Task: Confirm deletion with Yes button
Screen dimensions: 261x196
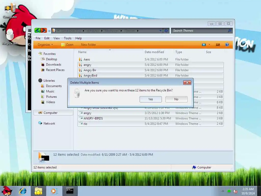Action: coord(151,99)
